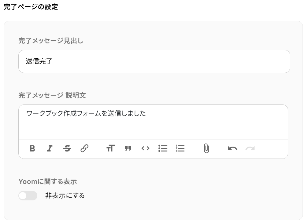Create a bulleted list
Image resolution: width=305 pixels, height=223 pixels.
163,148
